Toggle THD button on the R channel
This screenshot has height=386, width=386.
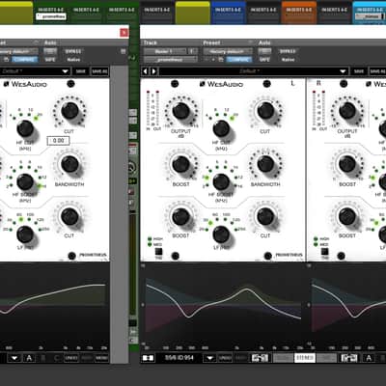(324, 252)
